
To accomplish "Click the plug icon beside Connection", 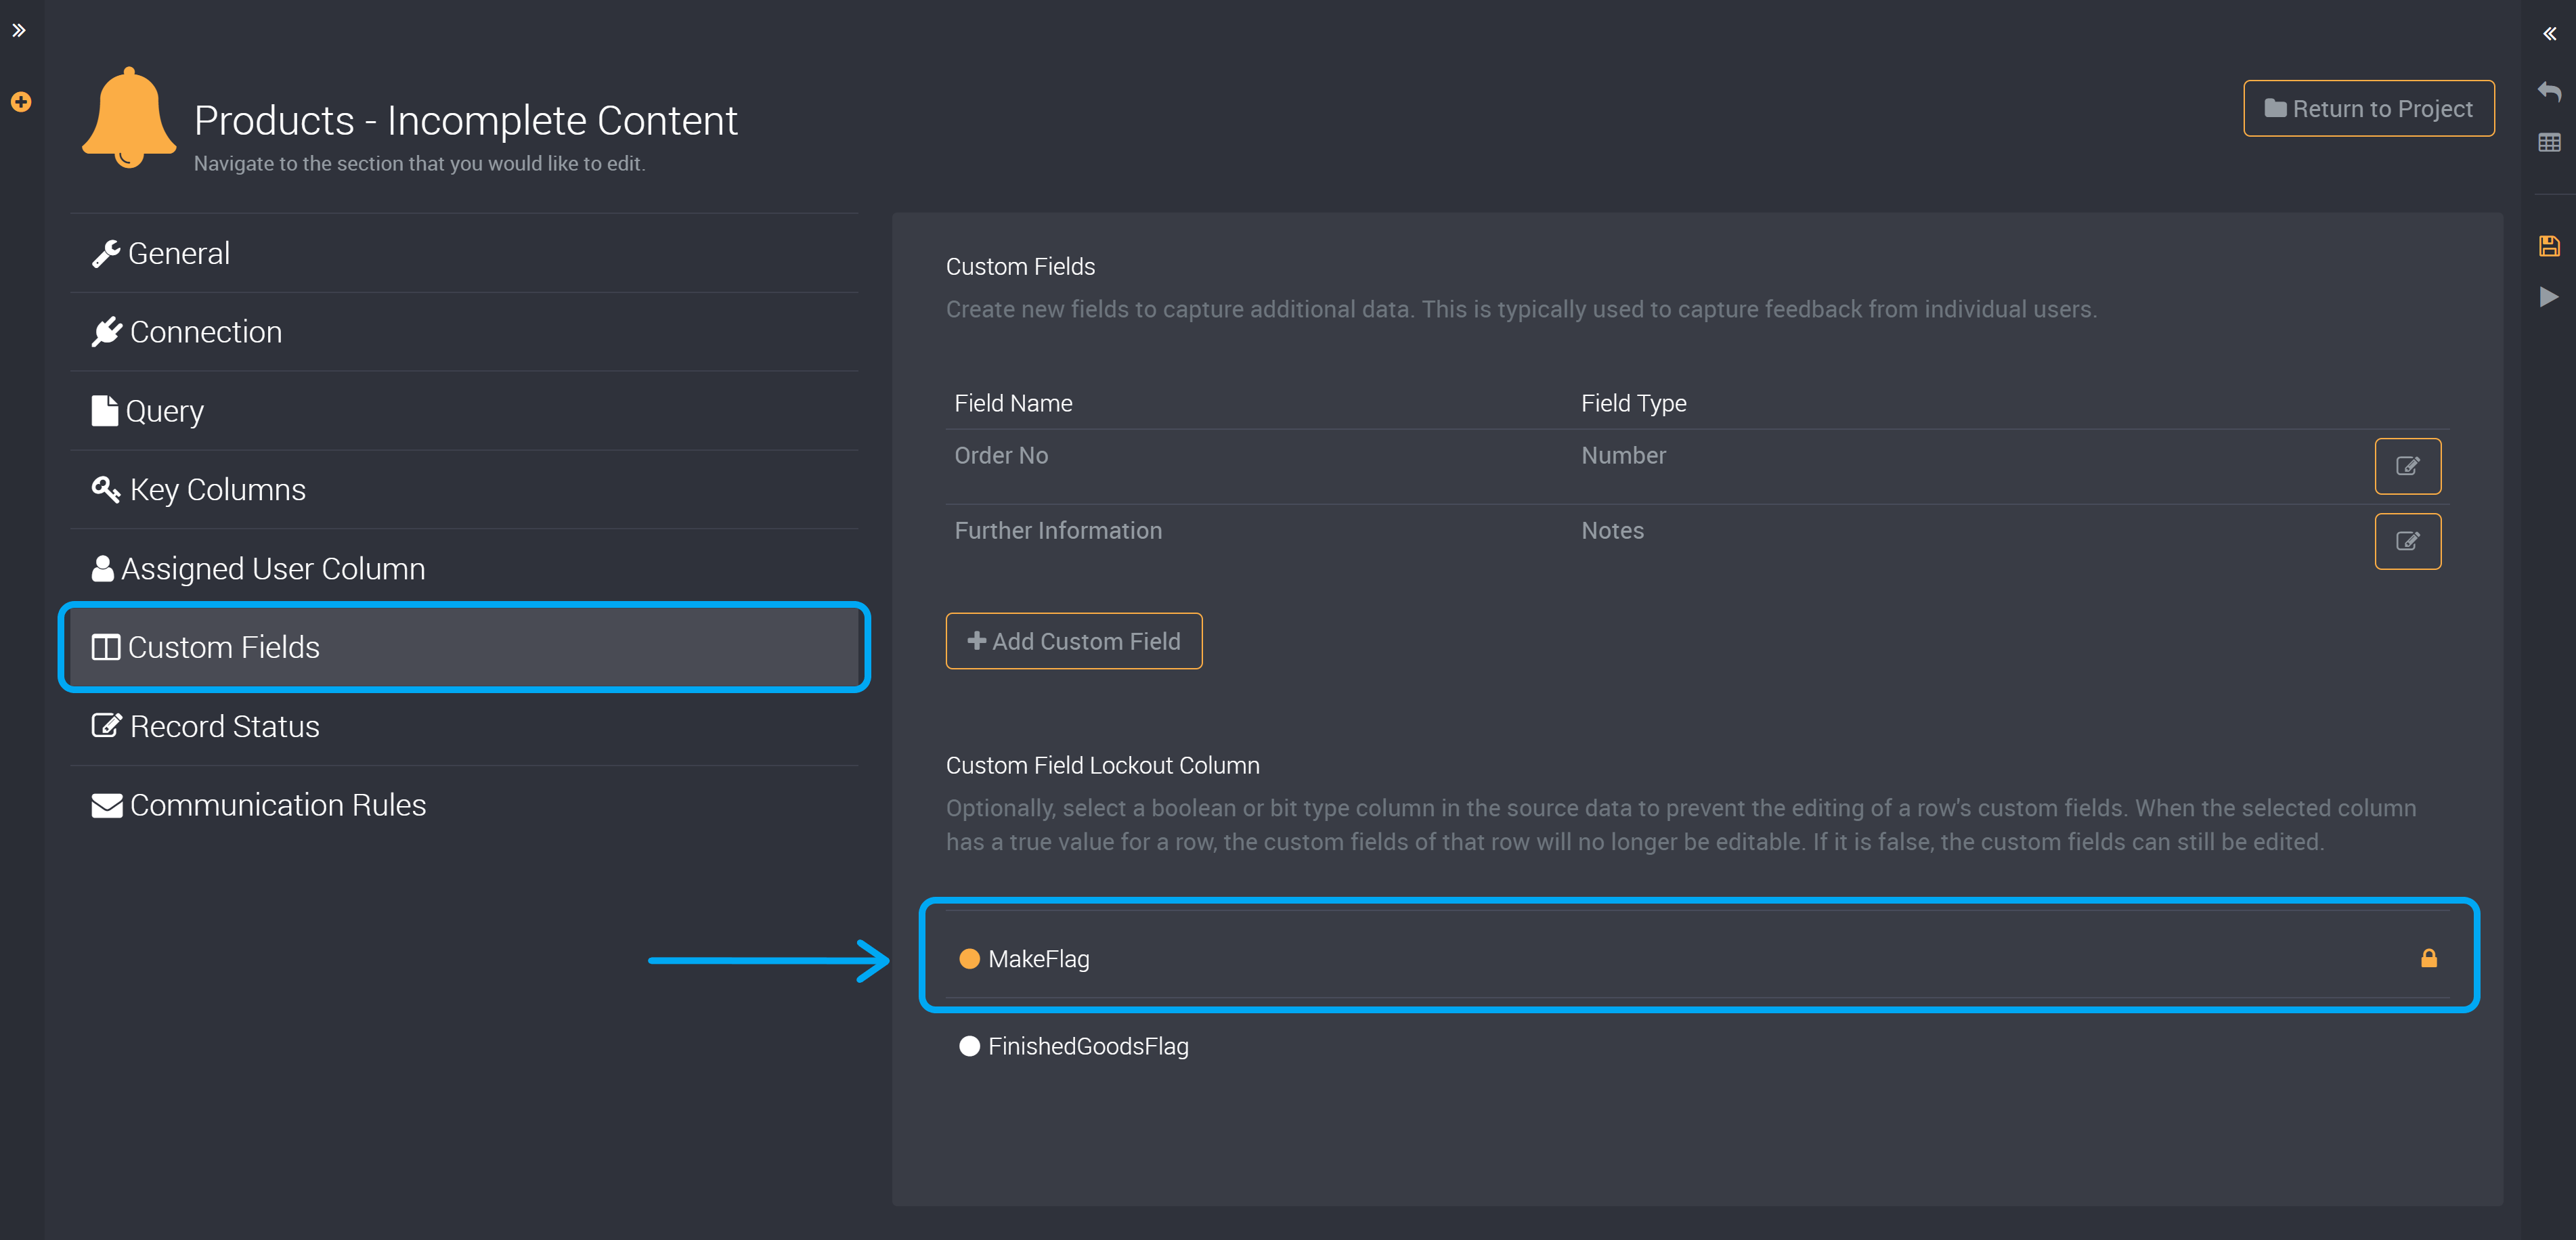I will click(107, 332).
